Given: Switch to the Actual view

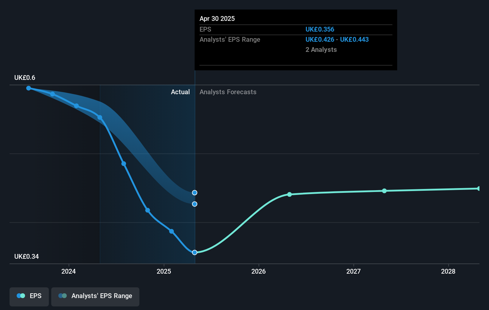Looking at the screenshot, I should pos(180,92).
